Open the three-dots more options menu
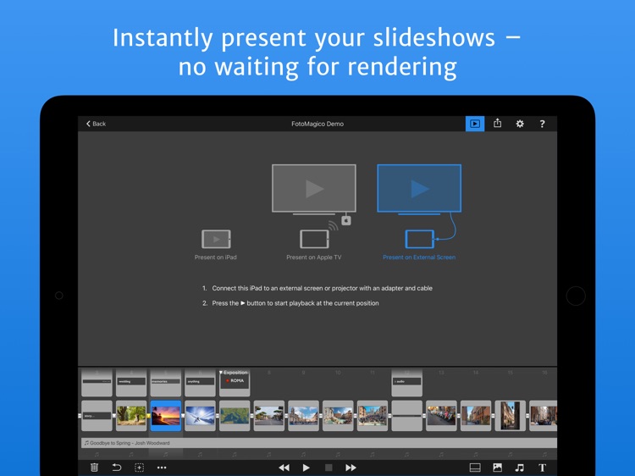The width and height of the screenshot is (635, 476). [162, 468]
